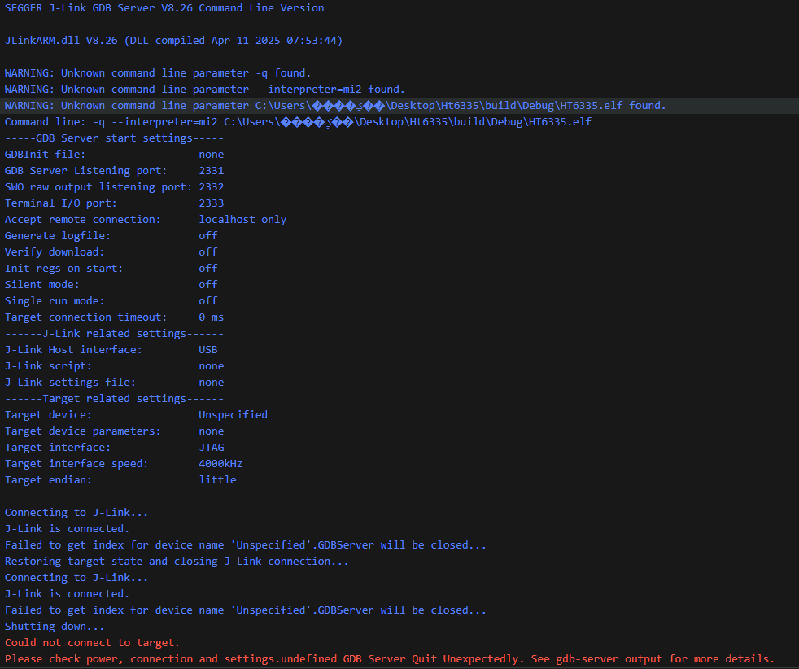The width and height of the screenshot is (799, 669).
Task: Click the J-Link Host interface USB value
Action: coord(208,350)
